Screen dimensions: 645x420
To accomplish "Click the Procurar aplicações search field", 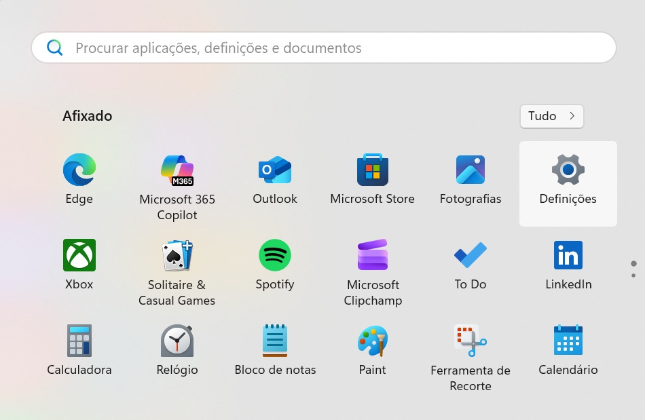I will 323,48.
